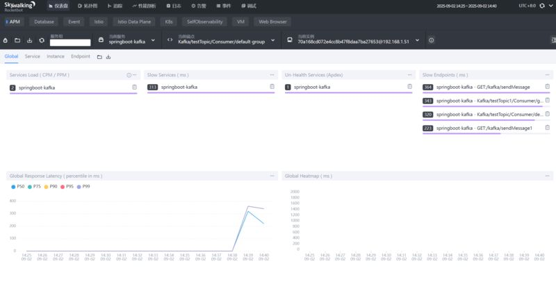This screenshot has width=556, height=284.
Task: Open the 仪表盘 dashboard menu item
Action: tap(58, 6)
